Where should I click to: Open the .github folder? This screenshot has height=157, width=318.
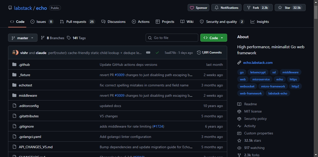[x=24, y=65]
